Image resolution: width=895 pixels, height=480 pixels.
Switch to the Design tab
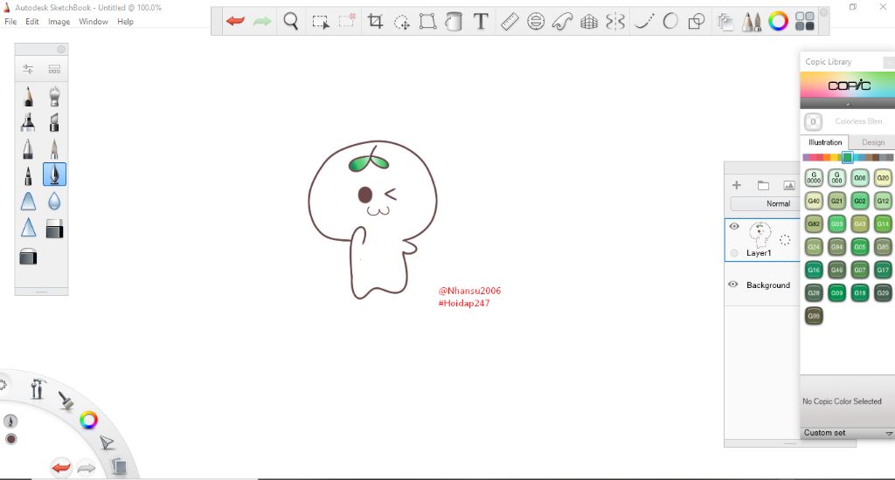click(x=873, y=142)
